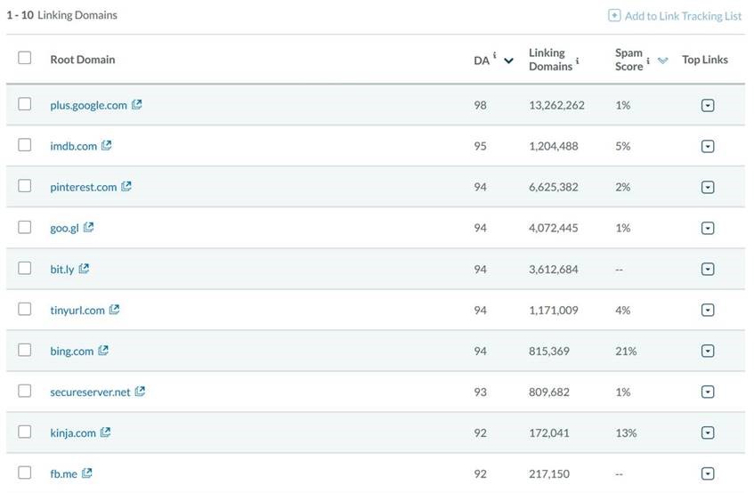Click the 1 - 10 Linking Domains heading

point(61,15)
